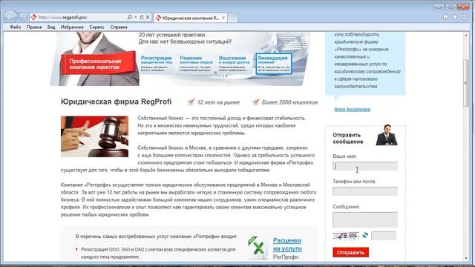
Task: Click the Сообщение text area
Action: (365, 220)
